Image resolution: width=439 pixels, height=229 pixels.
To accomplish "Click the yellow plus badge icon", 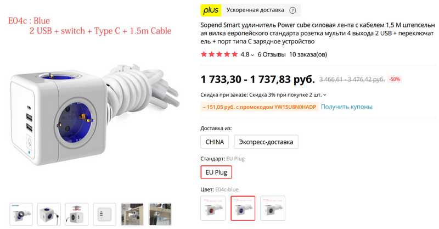I will [211, 10].
